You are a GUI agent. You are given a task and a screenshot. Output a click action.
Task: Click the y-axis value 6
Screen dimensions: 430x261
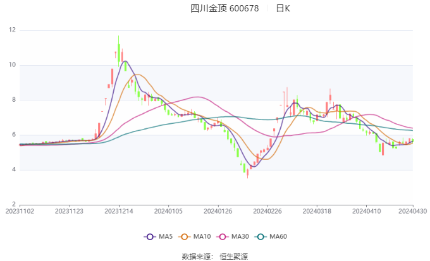(14, 135)
